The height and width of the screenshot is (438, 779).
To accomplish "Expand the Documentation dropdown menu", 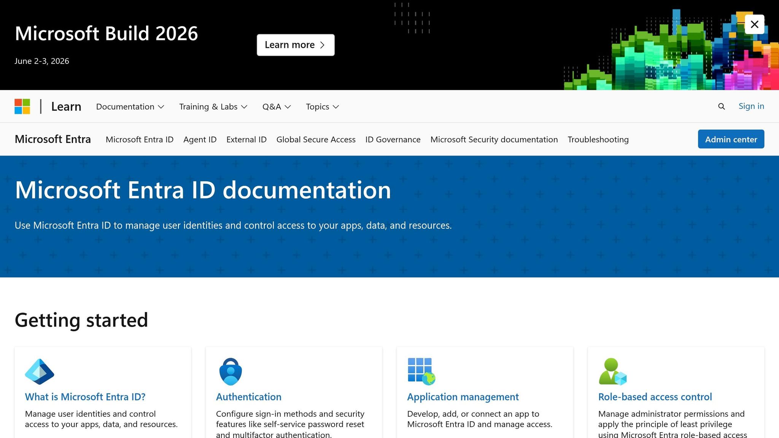I will pyautogui.click(x=130, y=106).
